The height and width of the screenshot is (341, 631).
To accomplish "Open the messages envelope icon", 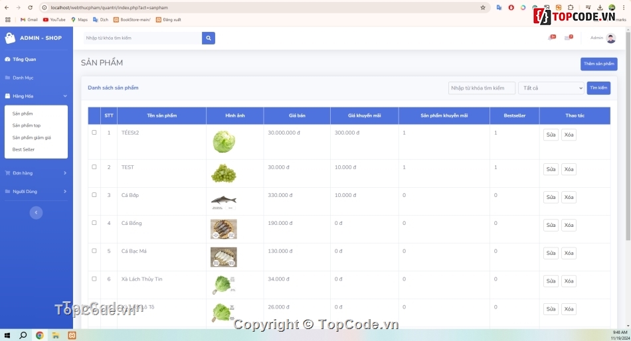I will click(568, 37).
